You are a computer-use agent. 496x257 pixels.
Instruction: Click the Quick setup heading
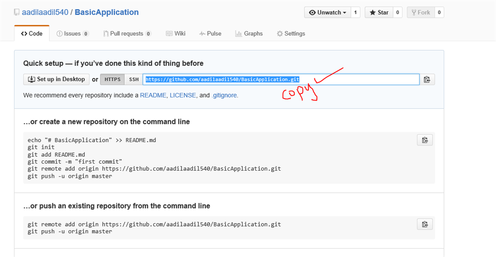113,63
